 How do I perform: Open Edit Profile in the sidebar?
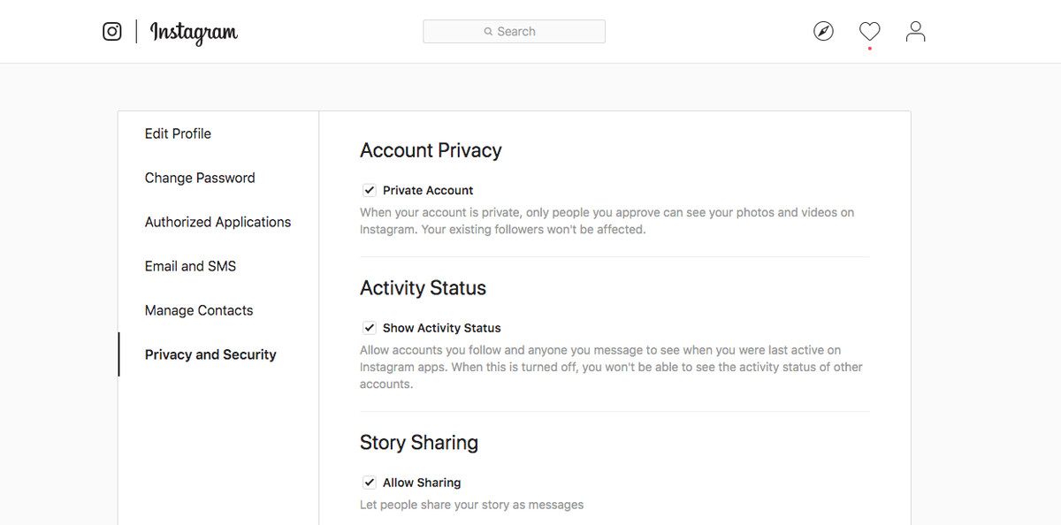[x=178, y=133]
